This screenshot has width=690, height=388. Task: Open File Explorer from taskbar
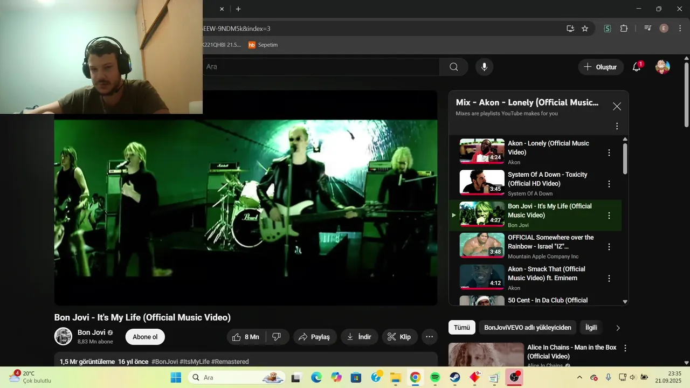pos(395,377)
